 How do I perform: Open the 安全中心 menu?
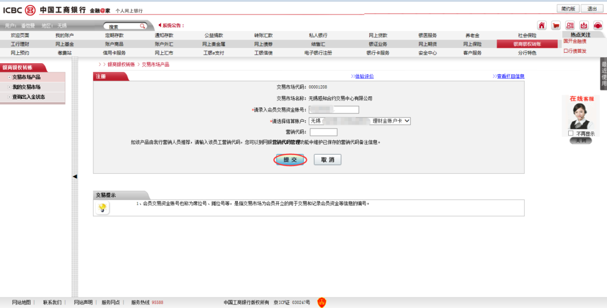(428, 53)
